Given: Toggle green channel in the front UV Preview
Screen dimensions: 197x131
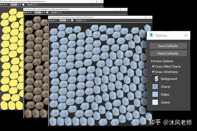Looking at the screenshot, I should [x=63, y=20].
